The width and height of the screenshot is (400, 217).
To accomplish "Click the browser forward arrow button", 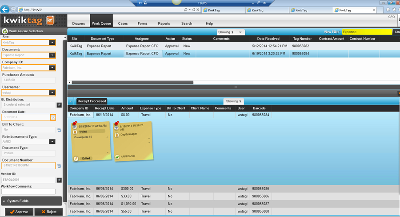I will point(13,10).
